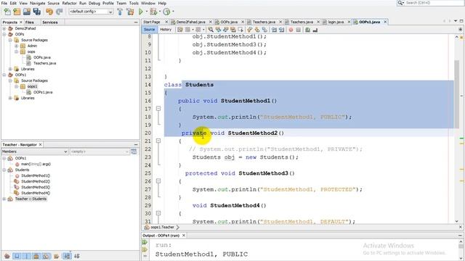Switch to the Demo2Fahad.java editor tab
465x261 pixels.
[190, 22]
